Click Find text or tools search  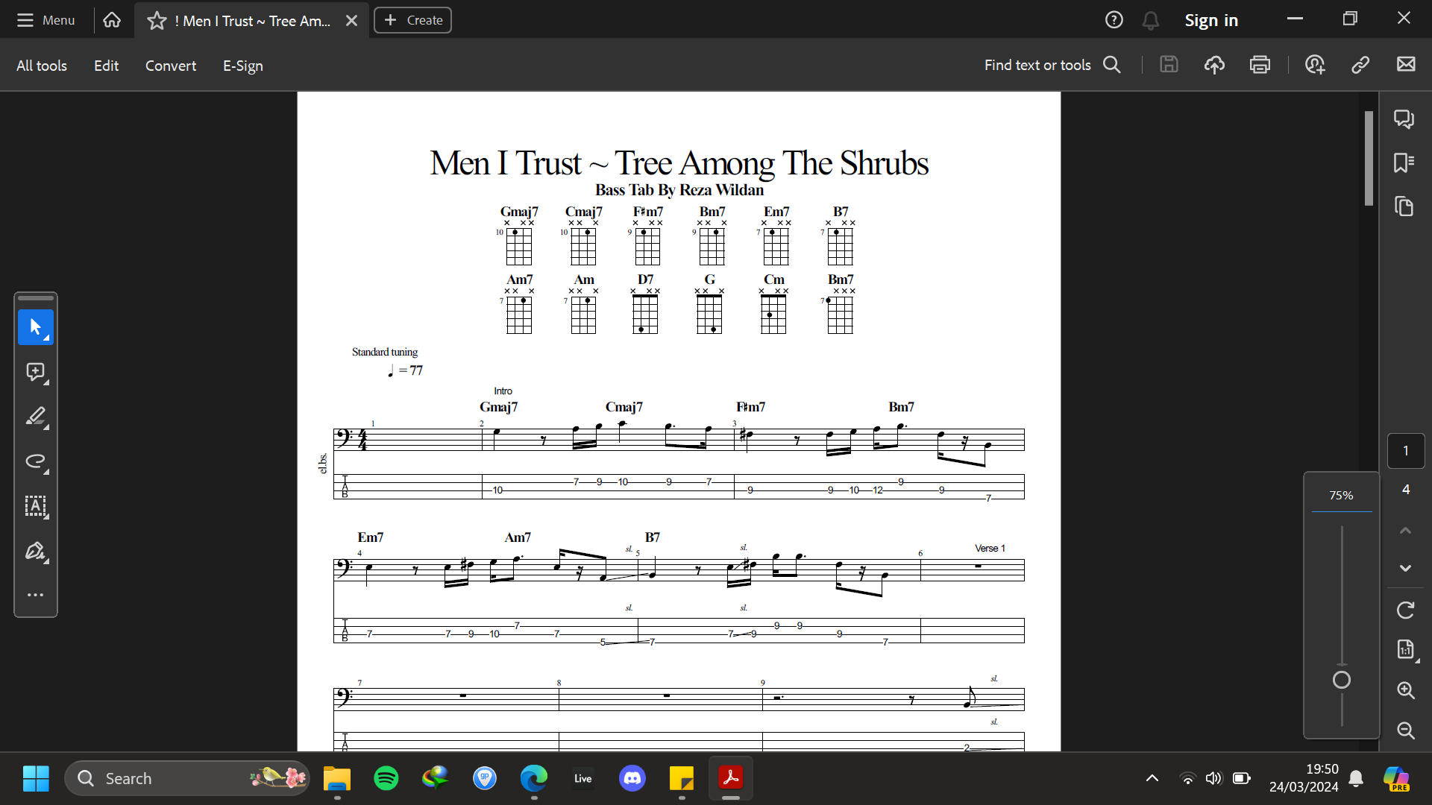(x=1052, y=65)
